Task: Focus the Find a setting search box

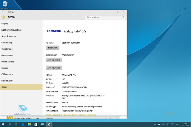Action: [x=105, y=17]
